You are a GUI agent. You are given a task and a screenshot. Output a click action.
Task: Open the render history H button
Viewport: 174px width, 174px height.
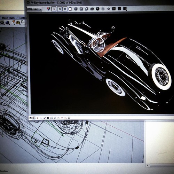coord(58,118)
